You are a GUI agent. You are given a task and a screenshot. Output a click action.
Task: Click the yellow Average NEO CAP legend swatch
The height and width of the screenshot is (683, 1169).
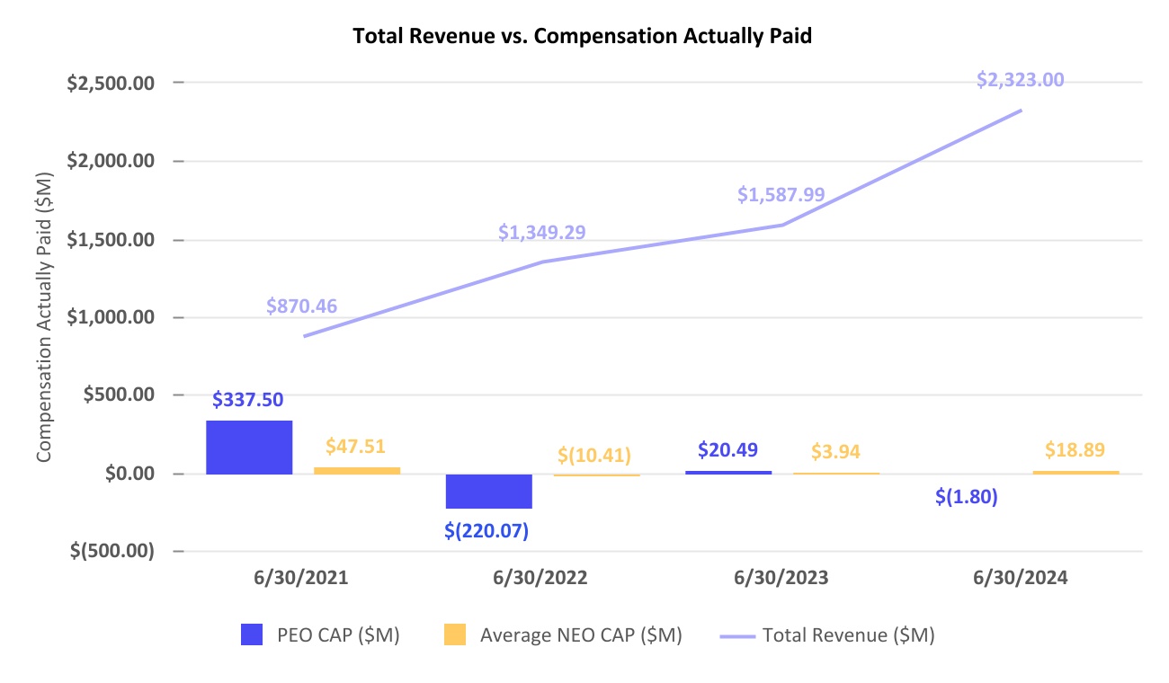(455, 635)
